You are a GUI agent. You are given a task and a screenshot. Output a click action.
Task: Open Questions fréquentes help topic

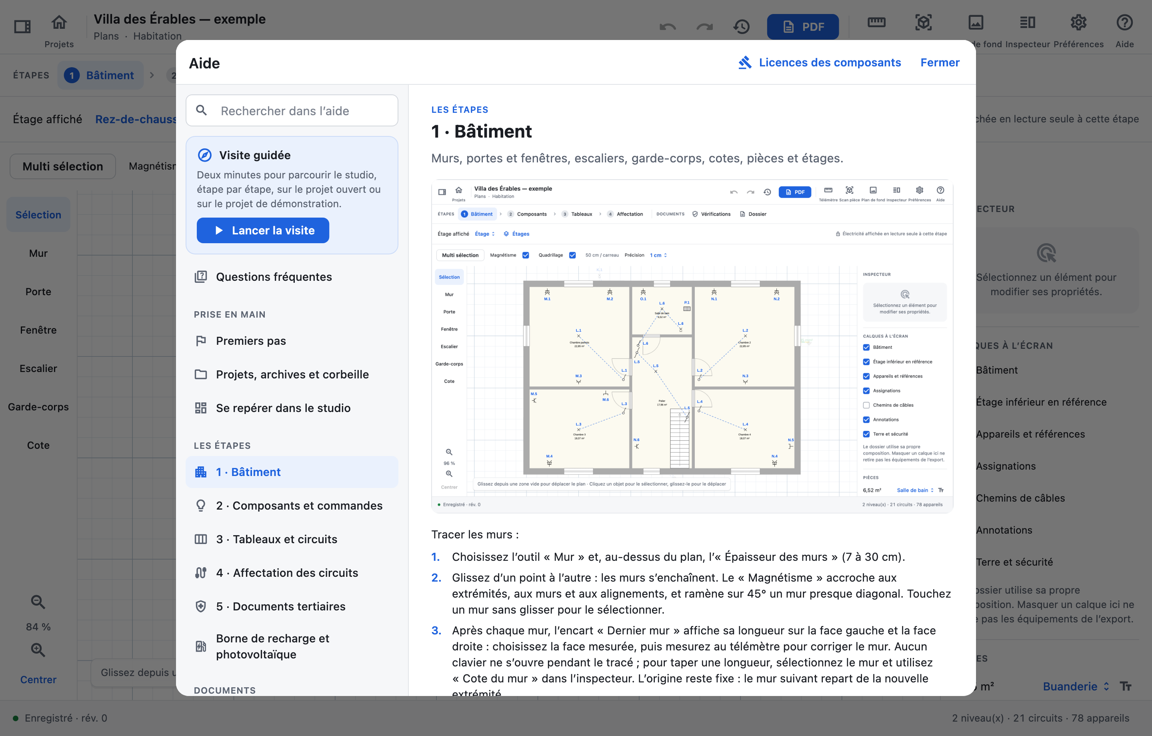point(292,276)
